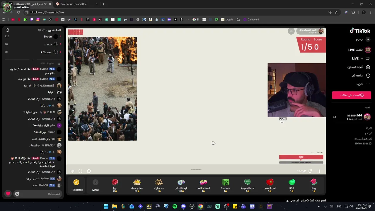375x211 pixels.
Task: Reload the TikTok live page
Action: [x=18, y=12]
